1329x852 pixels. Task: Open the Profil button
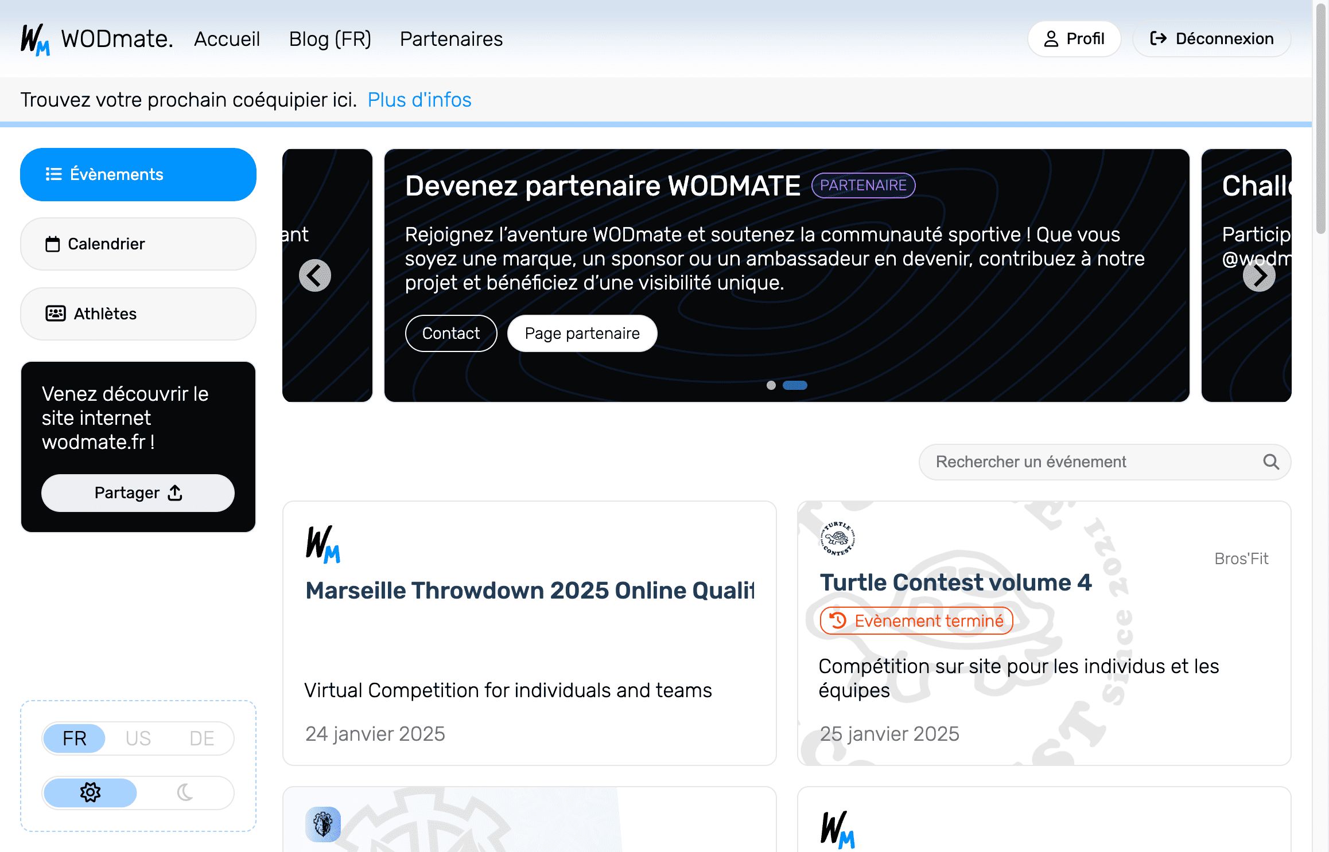coord(1074,39)
